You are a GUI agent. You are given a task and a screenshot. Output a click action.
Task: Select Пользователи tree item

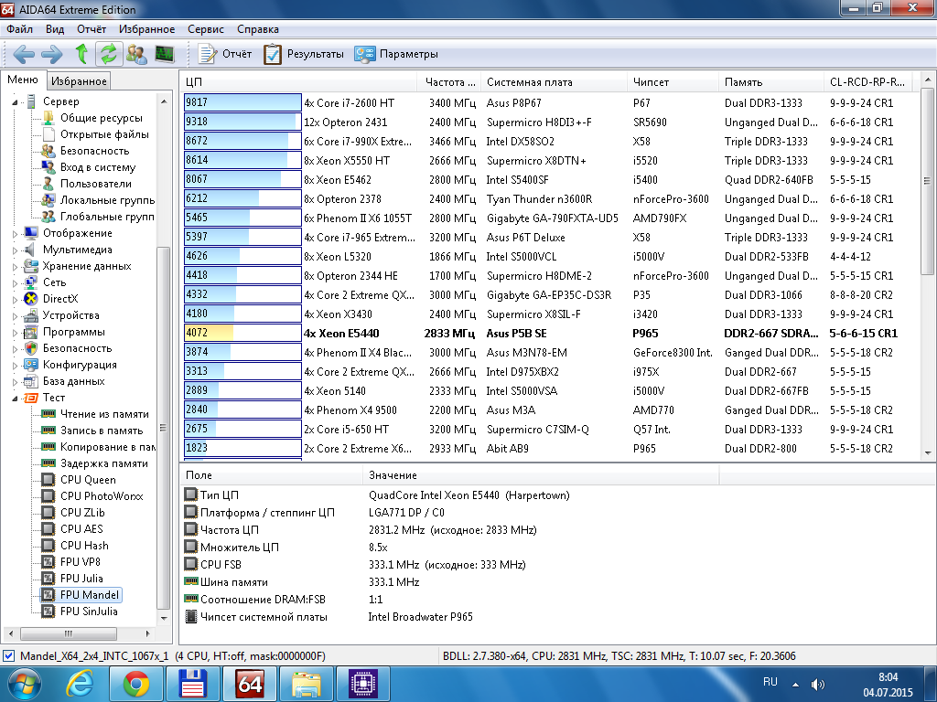click(x=95, y=184)
